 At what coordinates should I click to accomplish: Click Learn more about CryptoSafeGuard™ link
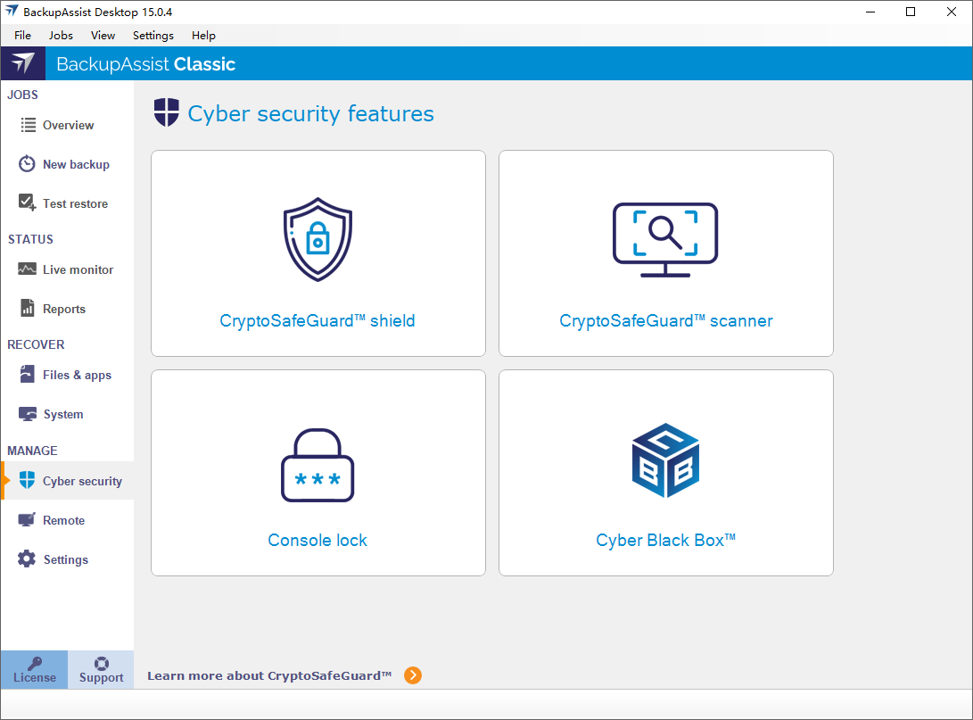[x=269, y=676]
